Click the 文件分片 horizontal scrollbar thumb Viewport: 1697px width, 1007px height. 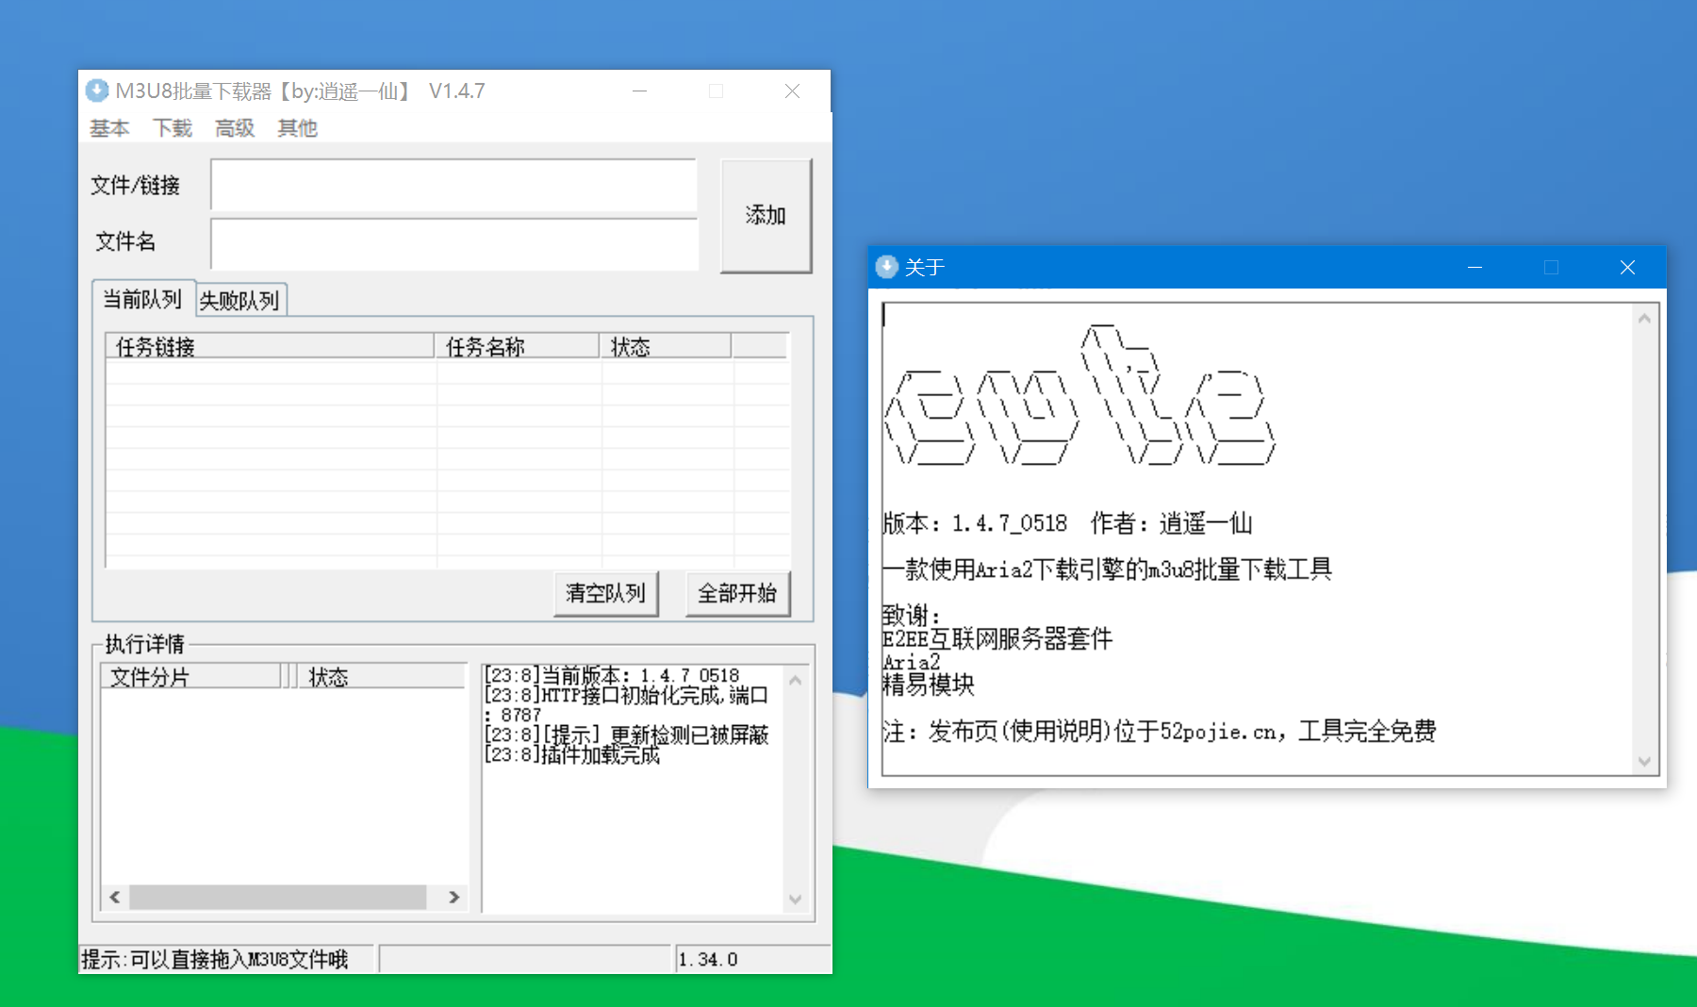[278, 897]
